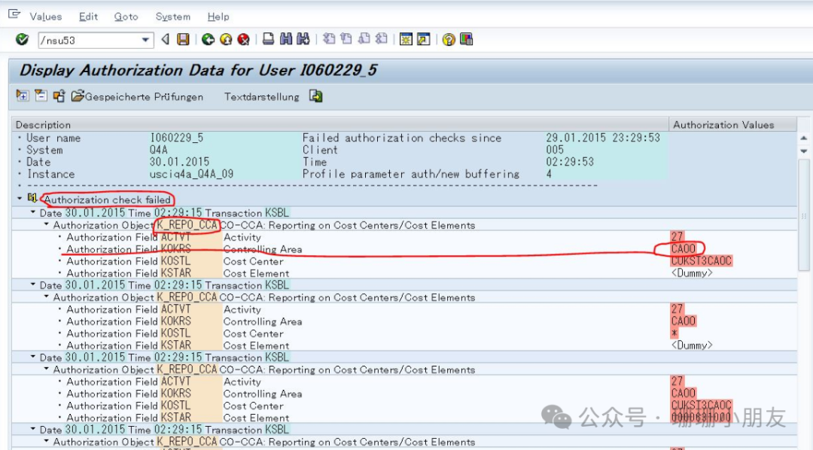The width and height of the screenshot is (813, 450).
Task: Click the Authorization Values column header
Action: [723, 125]
